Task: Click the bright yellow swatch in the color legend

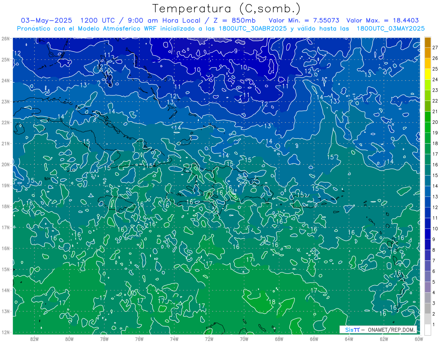Action: [428, 75]
